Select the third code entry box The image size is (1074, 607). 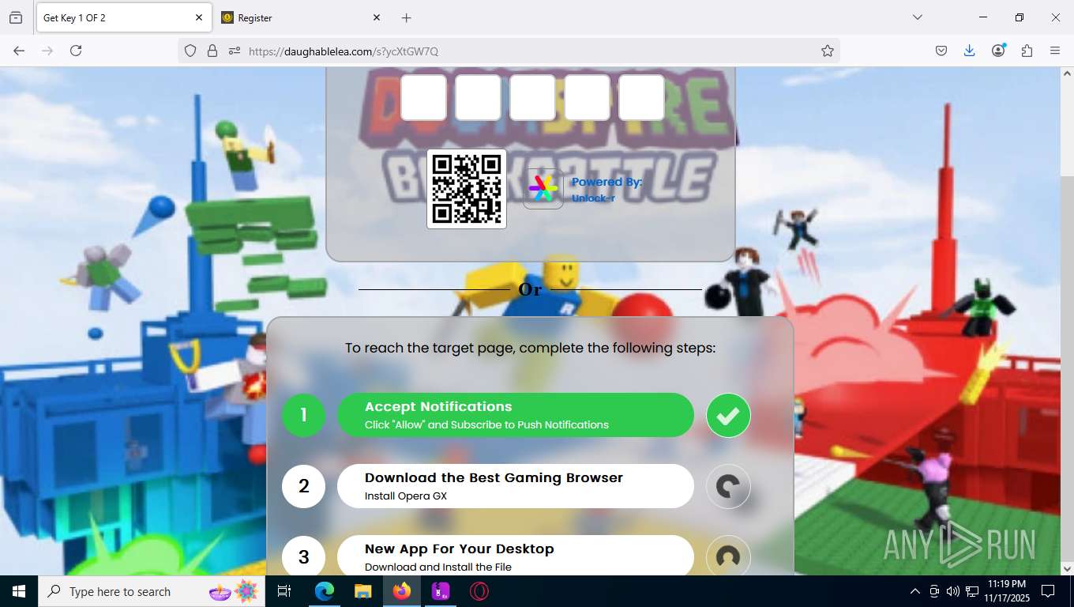532,97
